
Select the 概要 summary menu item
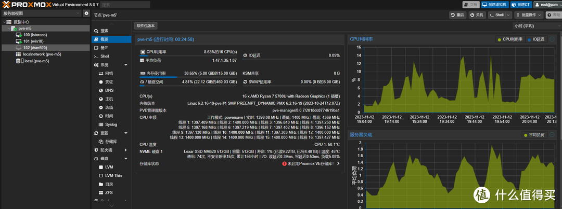click(111, 39)
